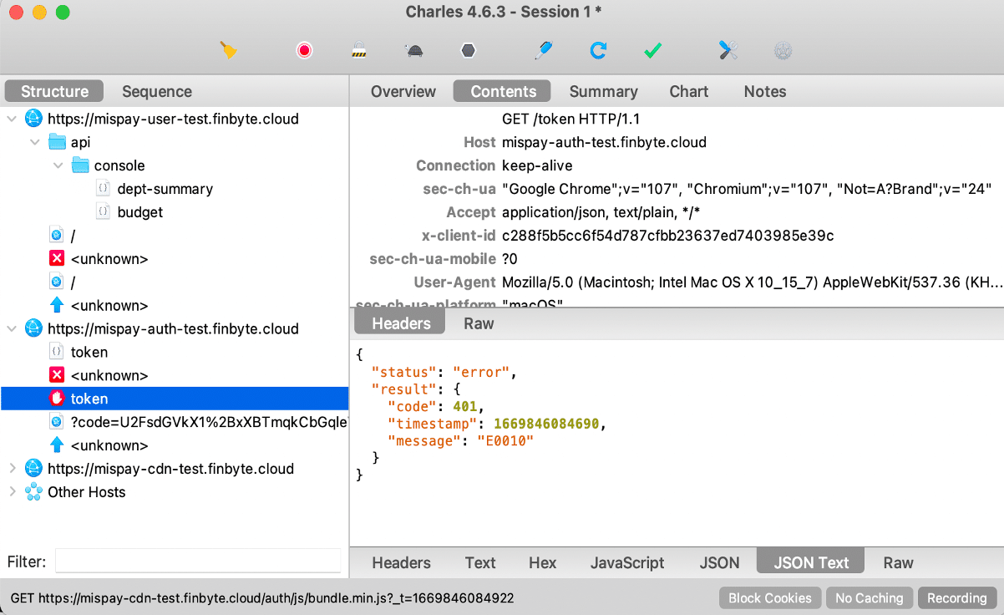
Task: Open the tools wrench icon
Action: 728,51
